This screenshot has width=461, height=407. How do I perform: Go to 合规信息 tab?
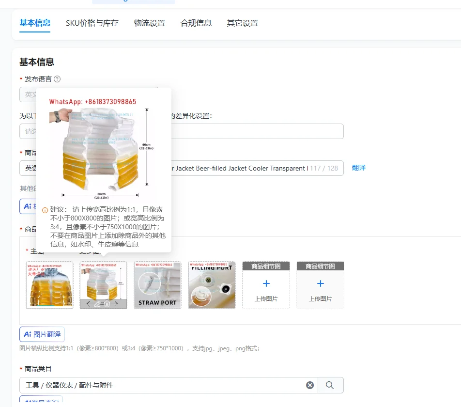pyautogui.click(x=196, y=23)
